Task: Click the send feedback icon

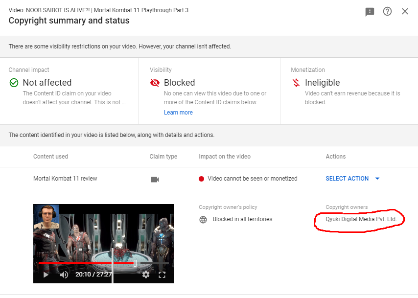Action: 370,12
